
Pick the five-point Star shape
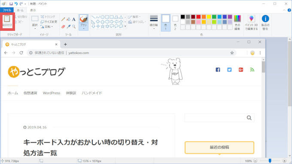103,27
